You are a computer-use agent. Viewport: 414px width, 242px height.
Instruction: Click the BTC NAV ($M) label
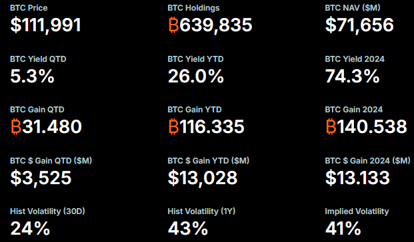[x=353, y=8]
